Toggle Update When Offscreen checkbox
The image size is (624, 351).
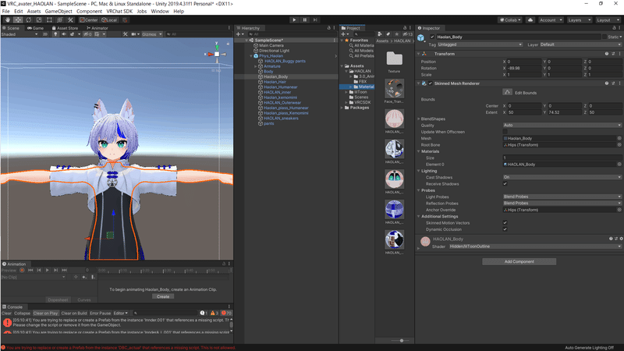pos(505,132)
